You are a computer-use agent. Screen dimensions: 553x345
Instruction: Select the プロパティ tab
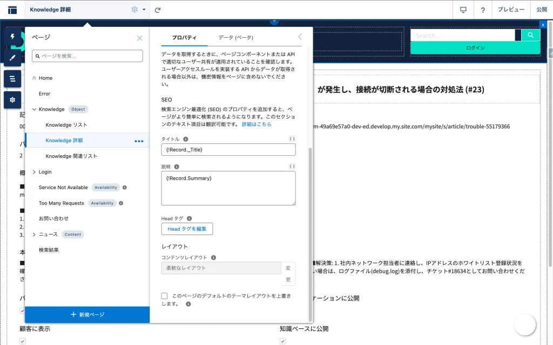[x=184, y=37]
